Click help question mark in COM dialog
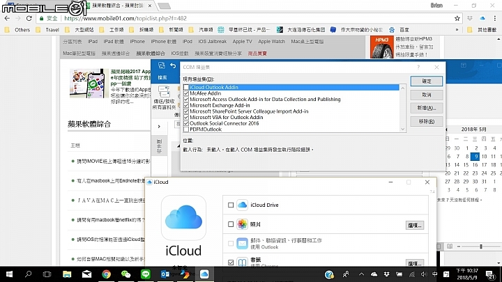Viewport: 502px width, 282px height. (x=418, y=67)
